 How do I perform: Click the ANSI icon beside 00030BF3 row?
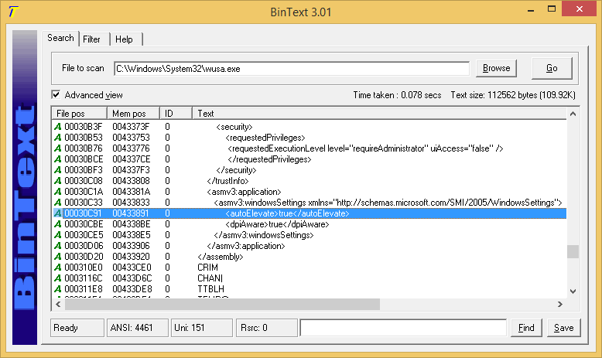pos(57,170)
